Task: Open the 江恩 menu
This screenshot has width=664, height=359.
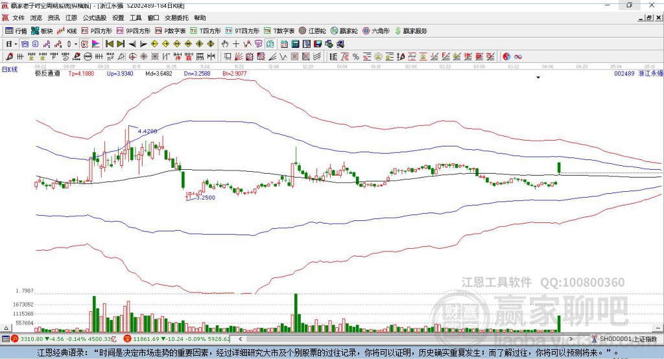Action: point(71,17)
